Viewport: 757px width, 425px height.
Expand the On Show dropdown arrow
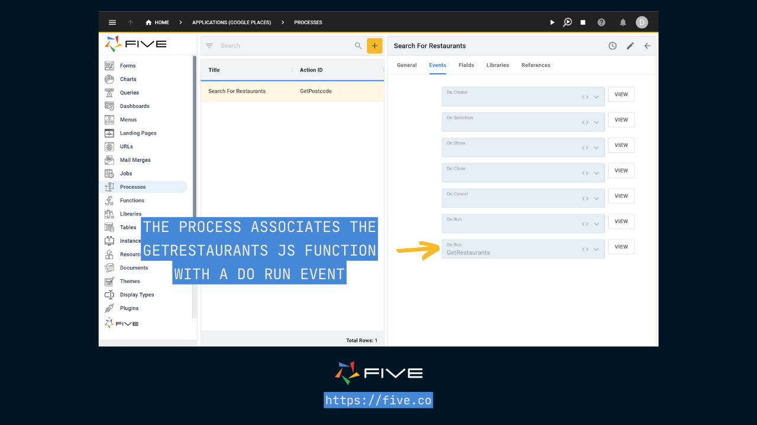coord(597,148)
